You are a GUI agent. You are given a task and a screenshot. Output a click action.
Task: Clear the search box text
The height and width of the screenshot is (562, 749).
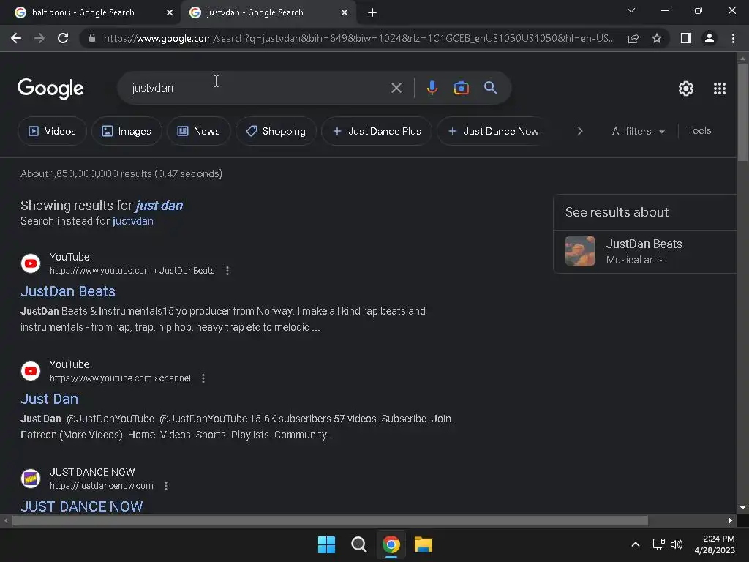396,88
